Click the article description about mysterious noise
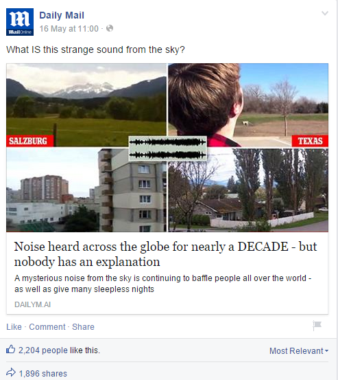338x380 pixels. [162, 284]
